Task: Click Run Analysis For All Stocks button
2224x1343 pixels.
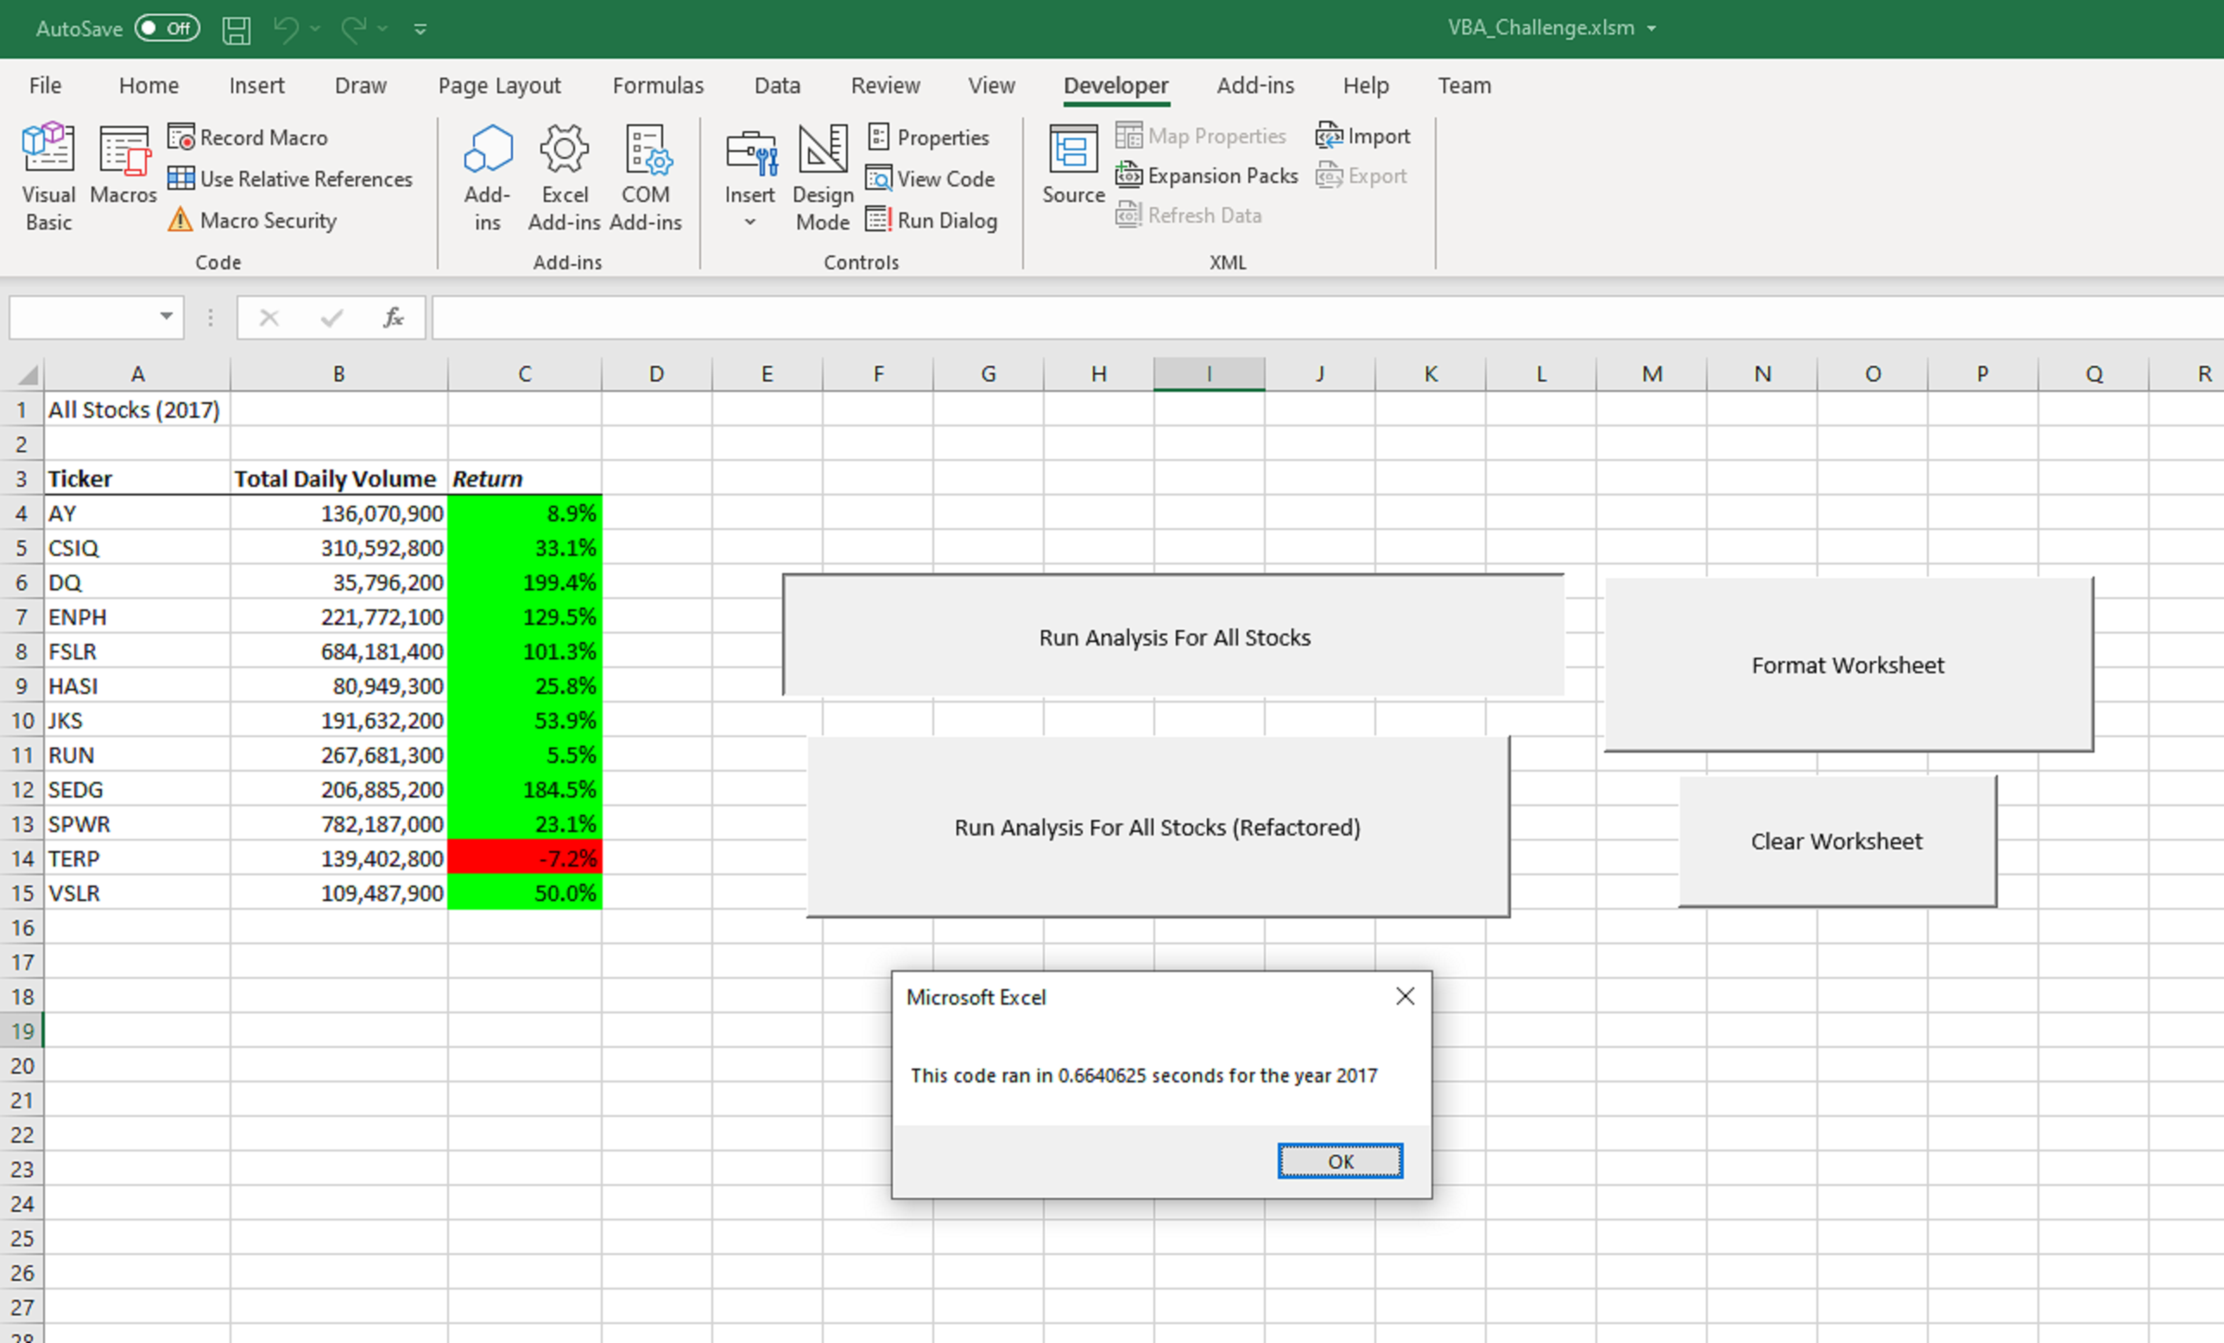Action: point(1173,635)
